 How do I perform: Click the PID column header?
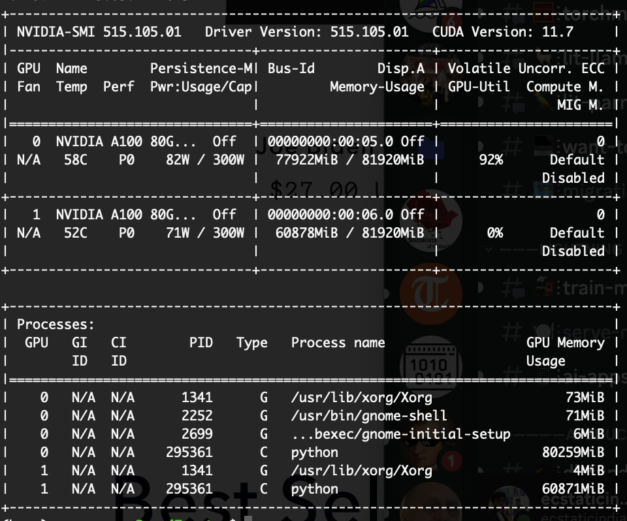click(x=201, y=343)
